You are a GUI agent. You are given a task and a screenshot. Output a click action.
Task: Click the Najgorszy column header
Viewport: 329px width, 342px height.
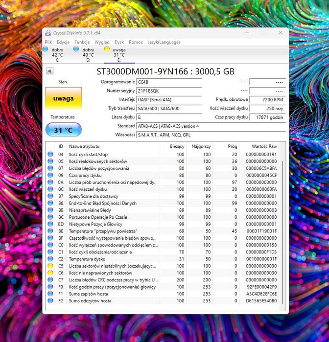[x=199, y=146]
